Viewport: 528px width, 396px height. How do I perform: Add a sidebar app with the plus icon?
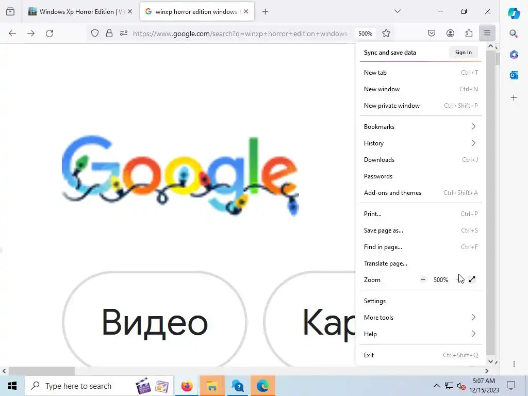coord(514,98)
